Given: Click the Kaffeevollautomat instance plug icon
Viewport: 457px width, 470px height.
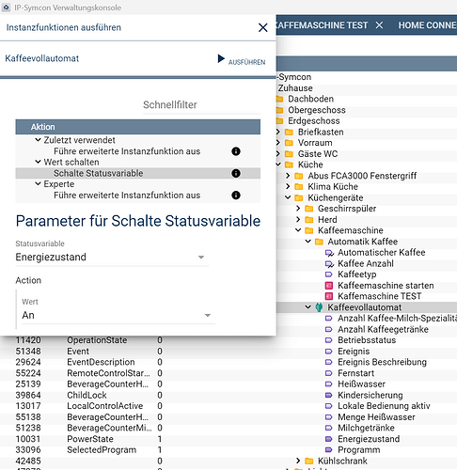Looking at the screenshot, I should (x=319, y=307).
